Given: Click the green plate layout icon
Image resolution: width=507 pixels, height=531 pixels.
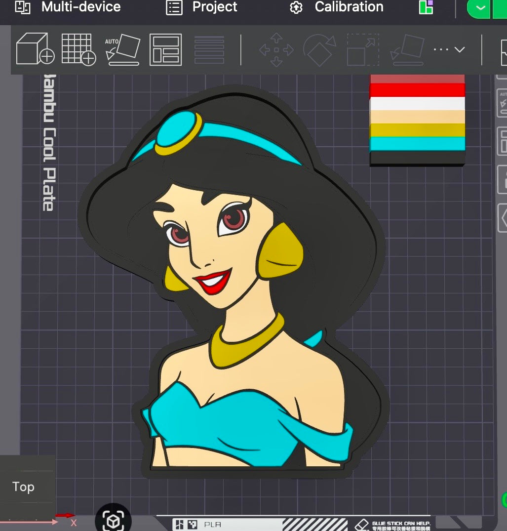Looking at the screenshot, I should click(x=426, y=7).
